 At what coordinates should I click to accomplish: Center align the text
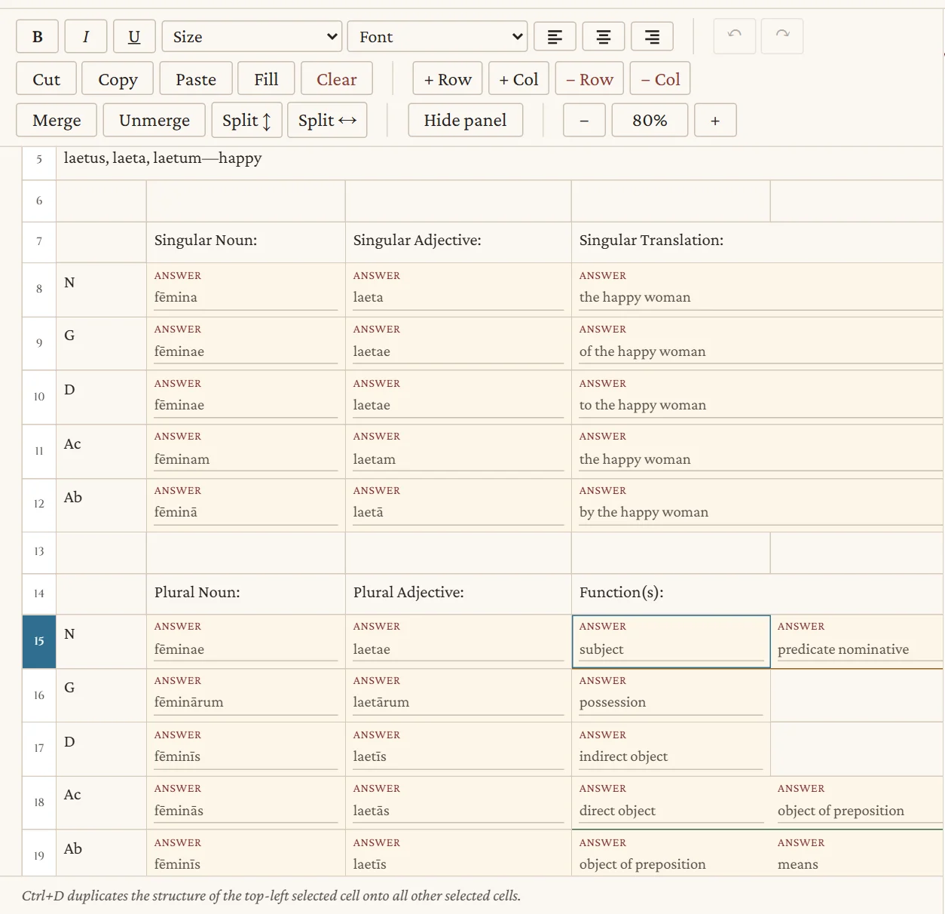[603, 37]
